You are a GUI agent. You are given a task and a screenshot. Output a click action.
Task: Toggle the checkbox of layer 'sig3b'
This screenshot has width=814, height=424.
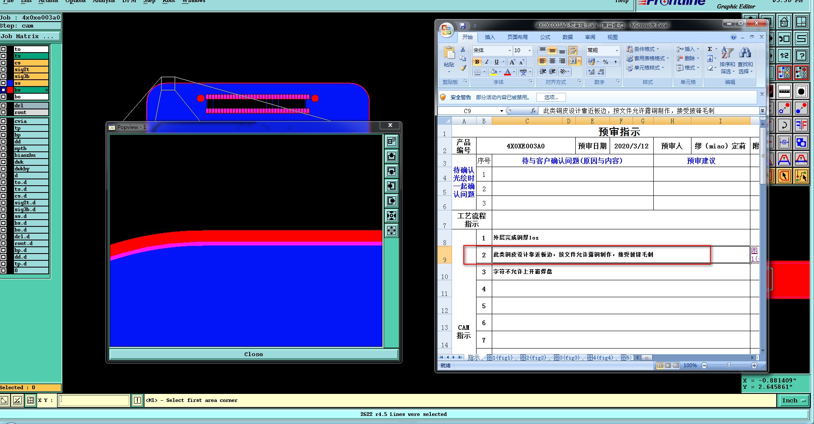click(x=3, y=76)
